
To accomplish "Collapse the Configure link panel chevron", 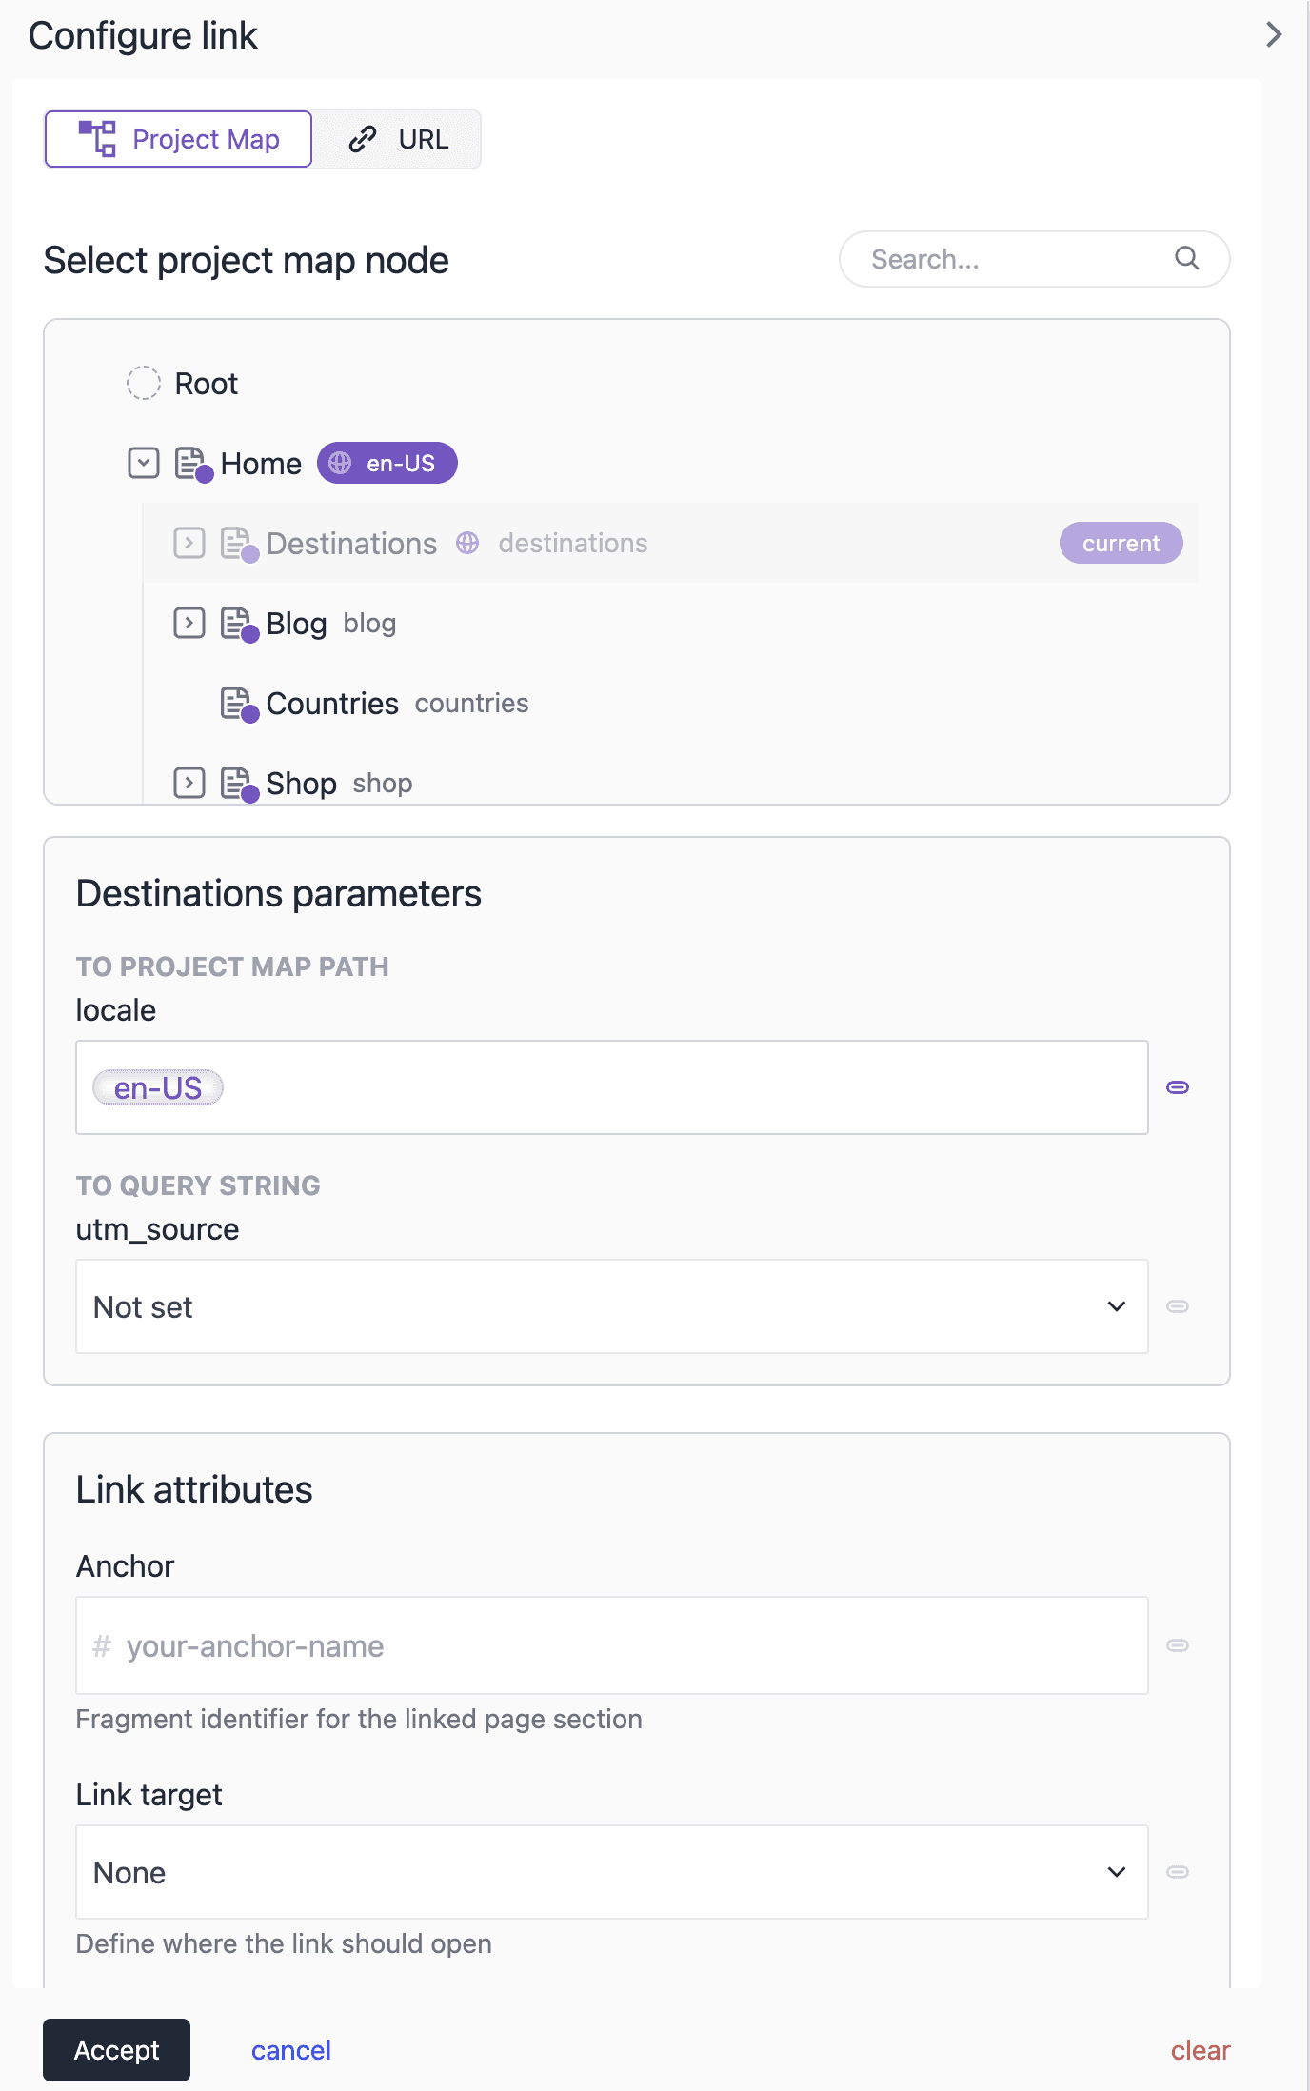I will click(x=1273, y=35).
